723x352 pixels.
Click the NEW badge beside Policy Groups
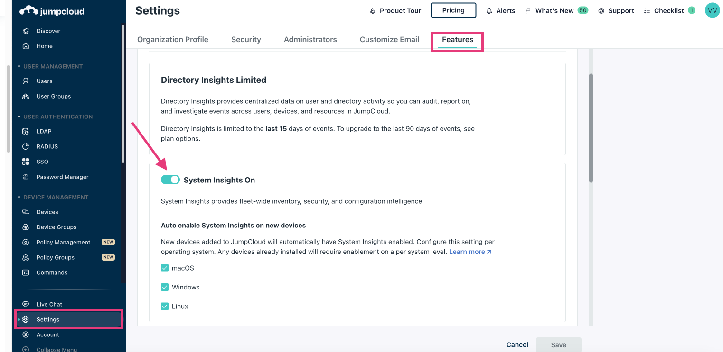click(x=108, y=257)
